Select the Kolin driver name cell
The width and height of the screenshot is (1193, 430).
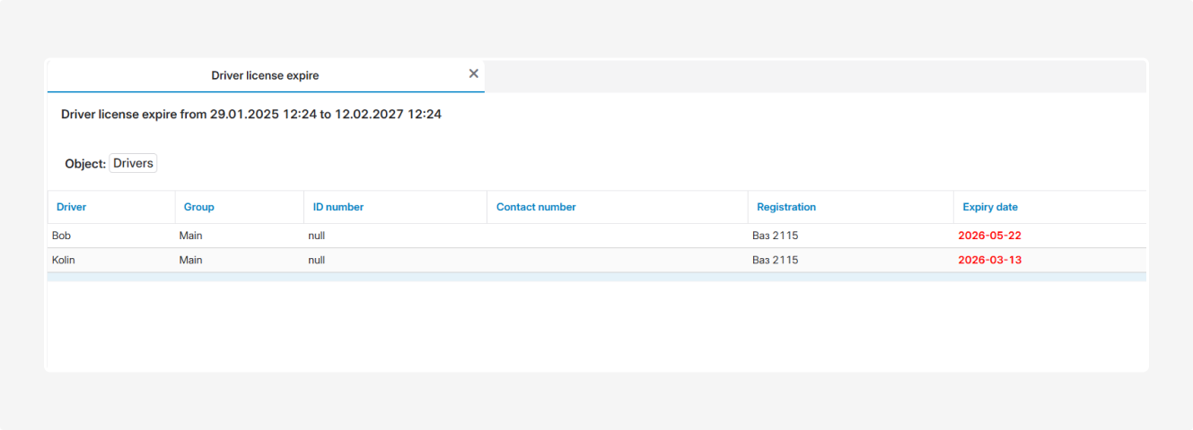(64, 260)
